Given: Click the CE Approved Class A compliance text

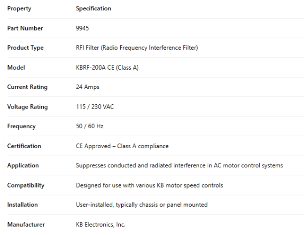Looking at the screenshot, I should click(x=122, y=146).
